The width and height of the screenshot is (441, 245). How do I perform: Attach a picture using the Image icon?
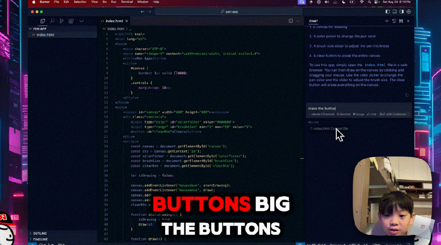pos(358,114)
